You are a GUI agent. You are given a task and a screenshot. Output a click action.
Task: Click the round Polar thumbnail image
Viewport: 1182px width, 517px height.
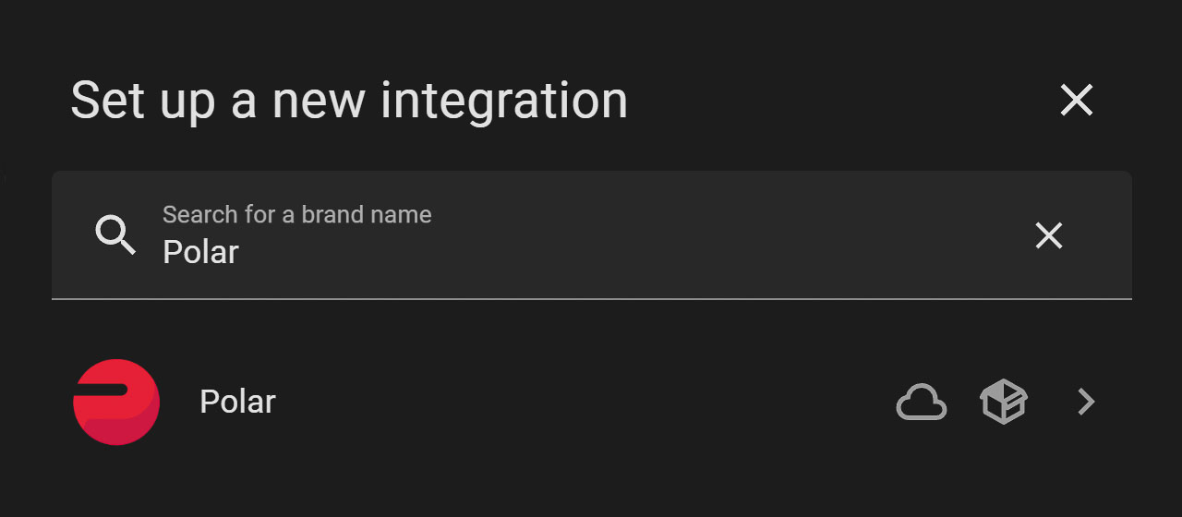coord(116,403)
